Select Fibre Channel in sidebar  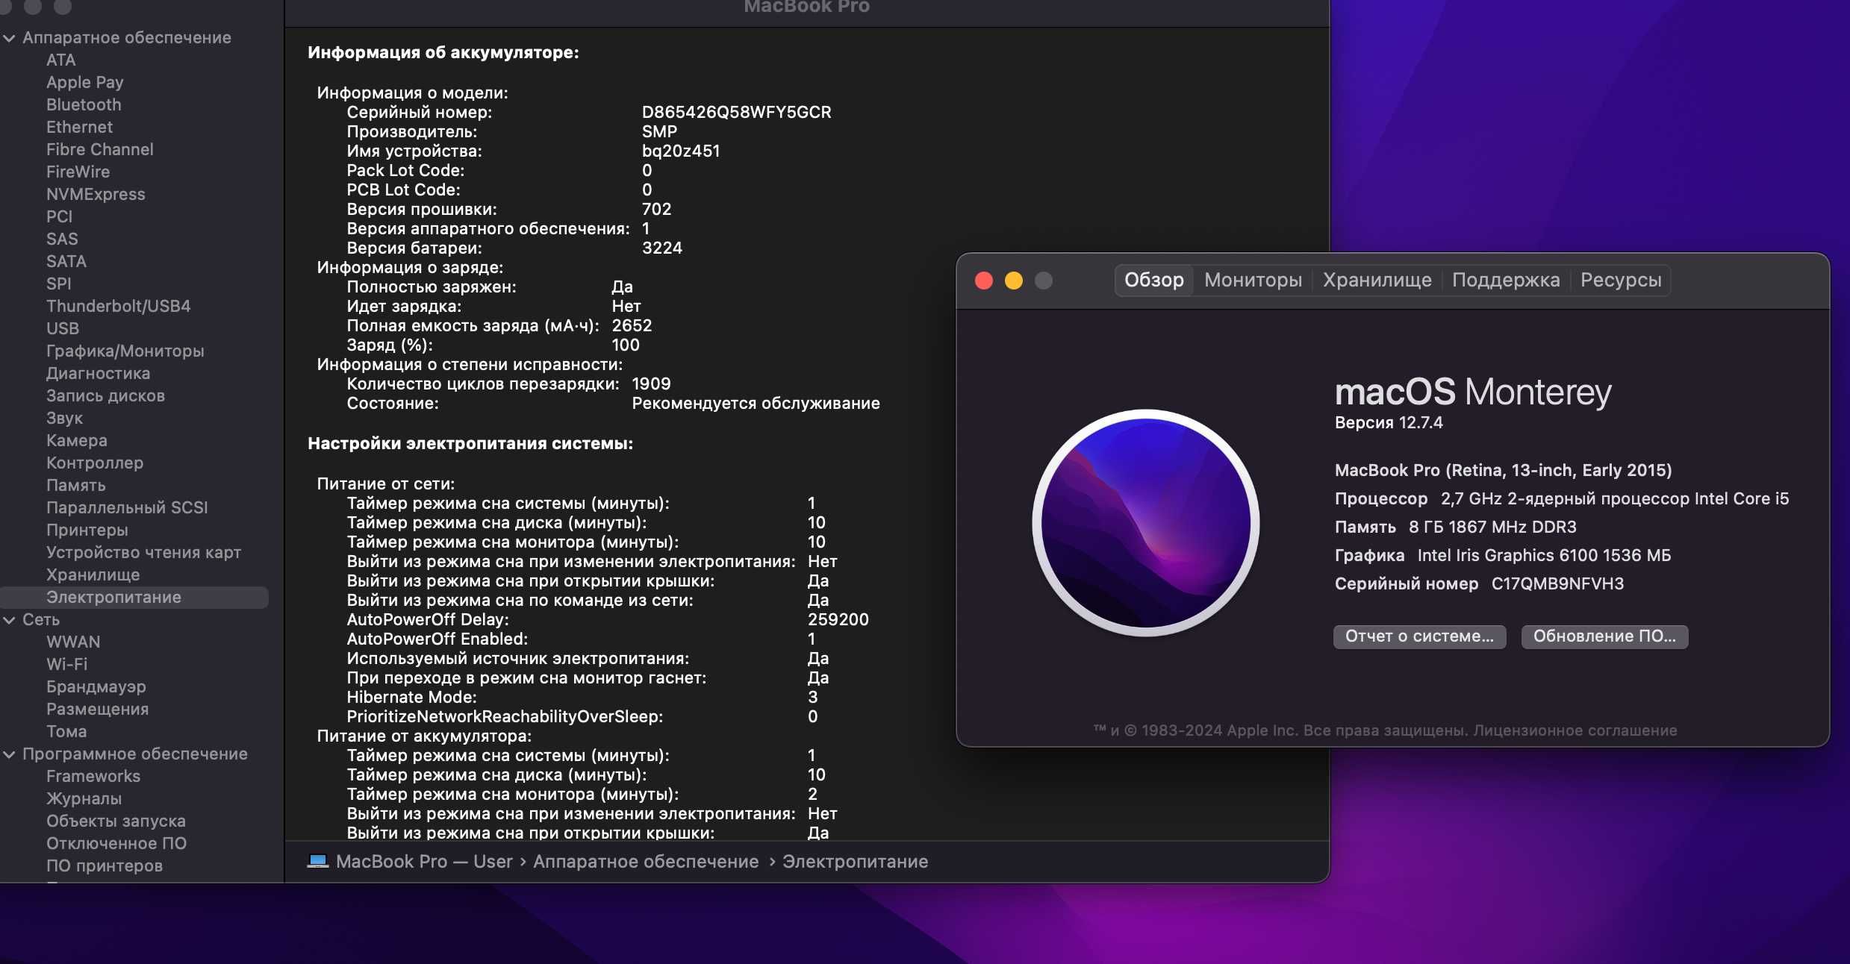(99, 150)
